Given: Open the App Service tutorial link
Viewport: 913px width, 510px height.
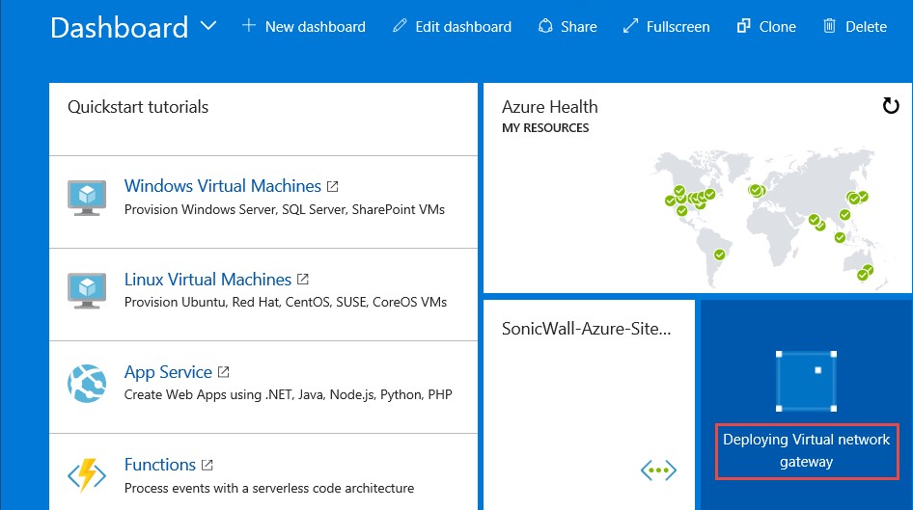Looking at the screenshot, I should [x=168, y=372].
